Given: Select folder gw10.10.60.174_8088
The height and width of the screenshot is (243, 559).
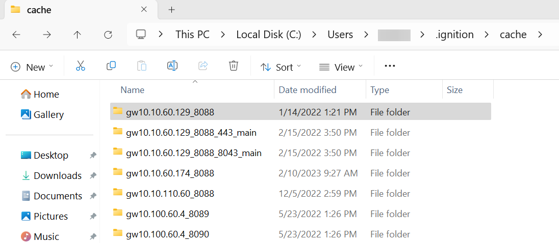Looking at the screenshot, I should pyautogui.click(x=300, y=173).
